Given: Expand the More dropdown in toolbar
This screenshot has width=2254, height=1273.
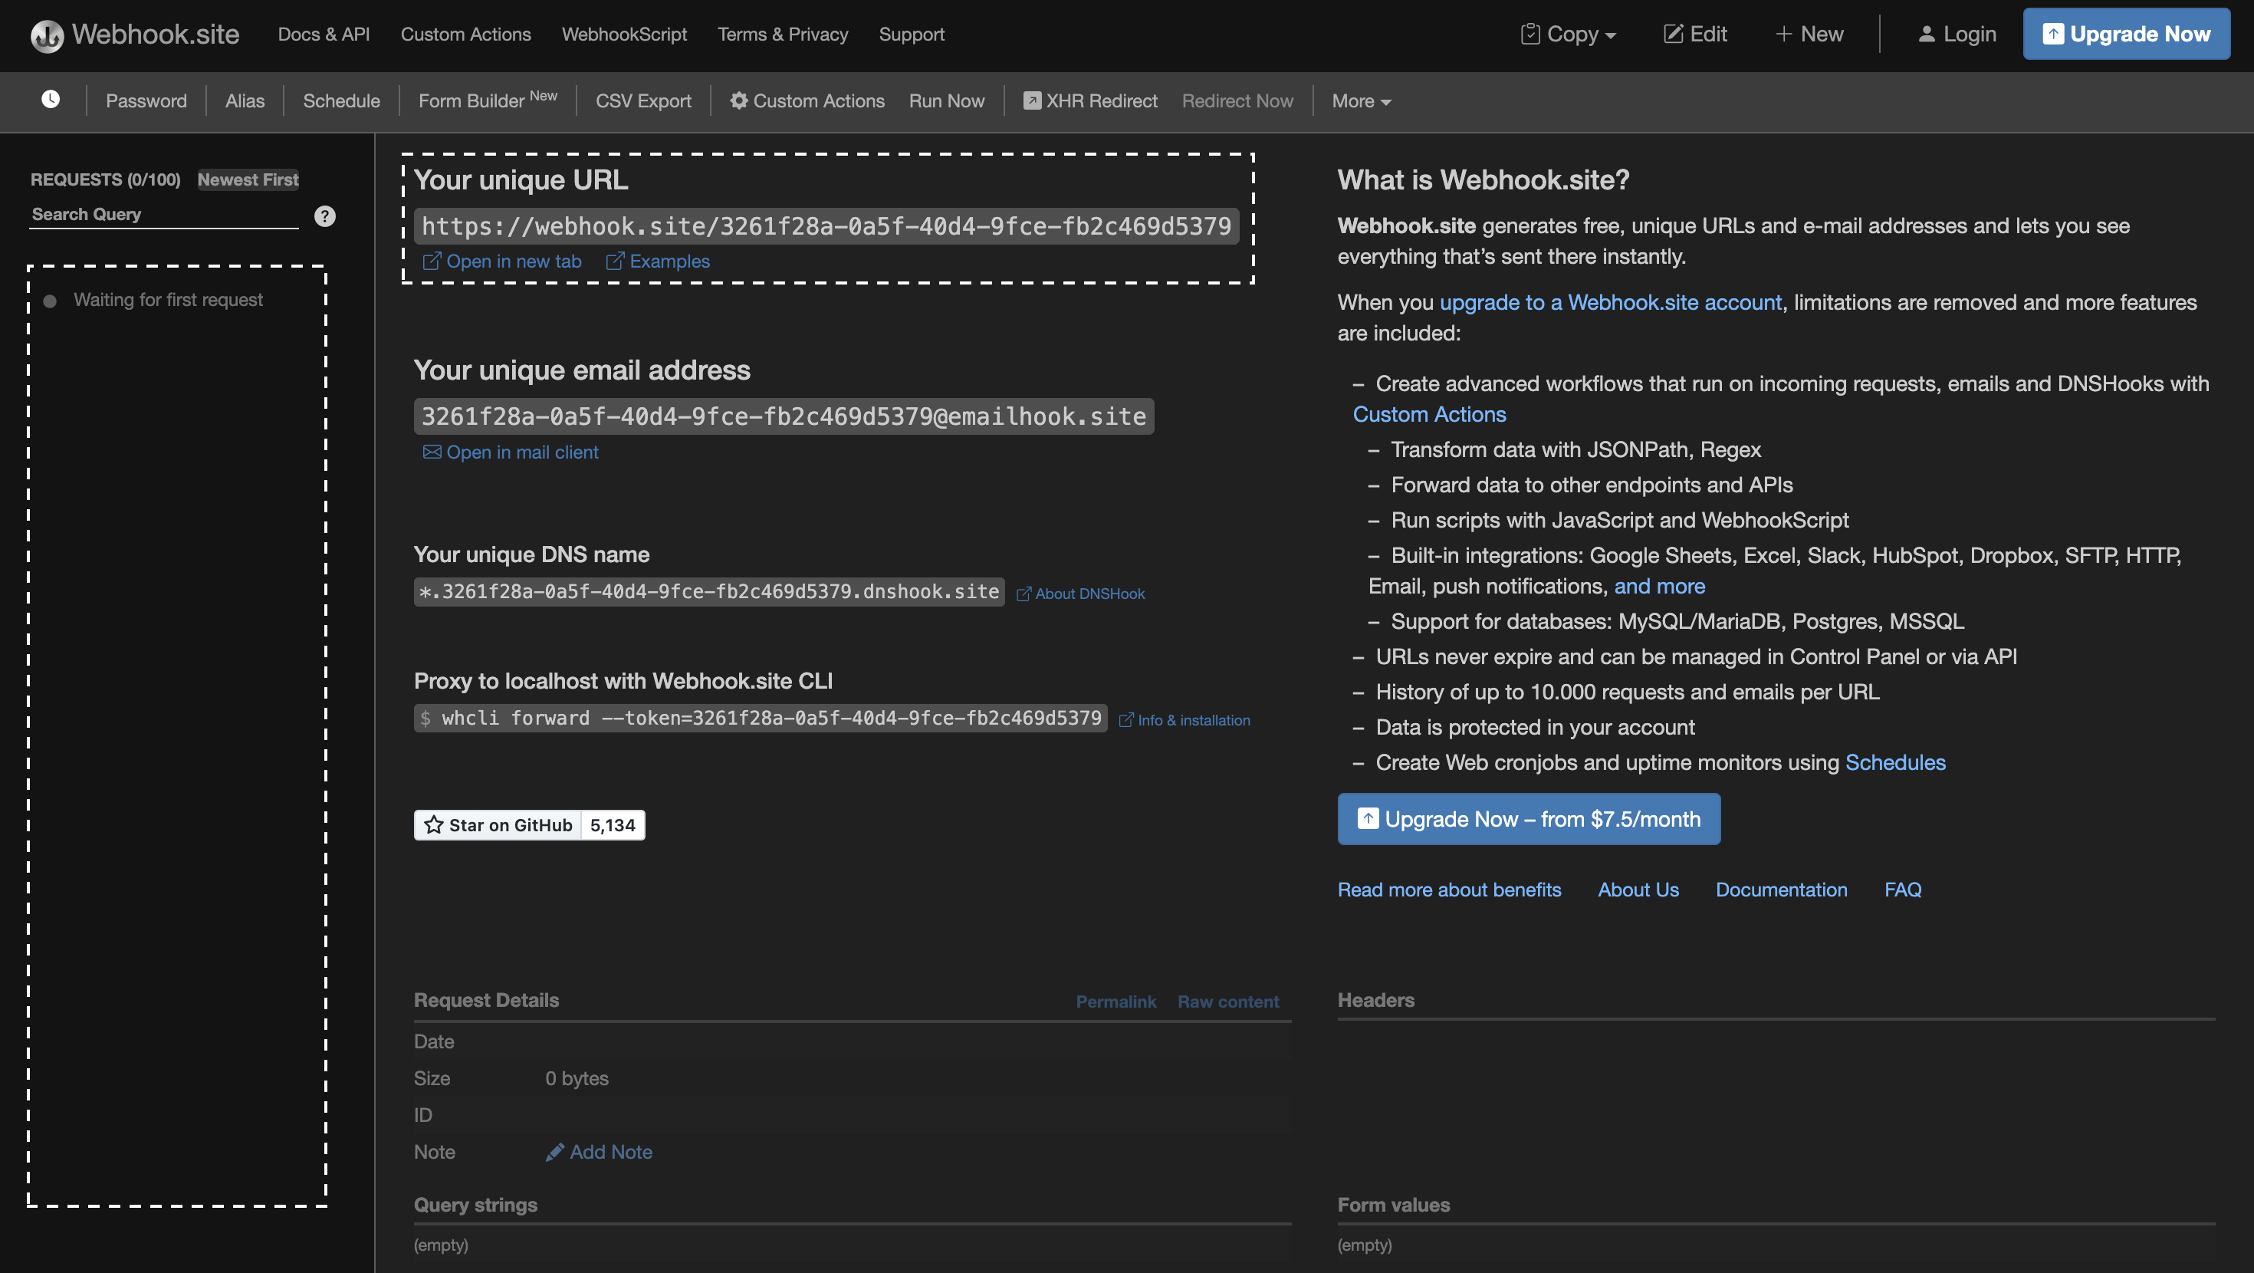Looking at the screenshot, I should click(1362, 100).
